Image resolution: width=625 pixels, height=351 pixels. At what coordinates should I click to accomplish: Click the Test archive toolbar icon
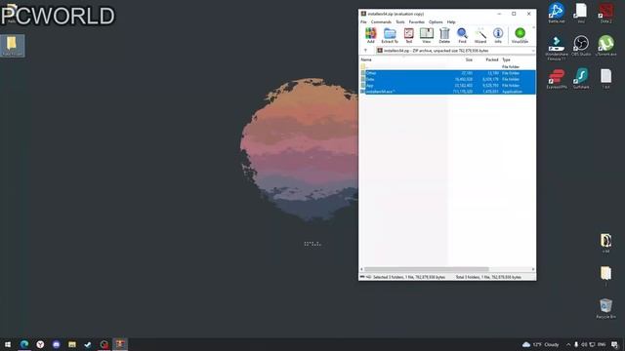(x=408, y=35)
